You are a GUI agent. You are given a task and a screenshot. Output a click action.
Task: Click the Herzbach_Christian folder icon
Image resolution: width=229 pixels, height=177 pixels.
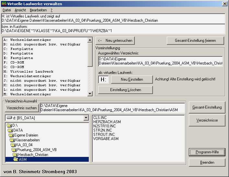pos(15,155)
